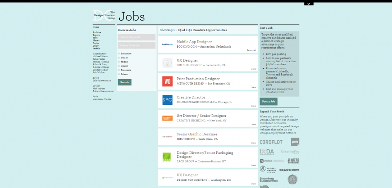Click the 50|50 sidebar link
This screenshot has height=188, width=392.
(x=96, y=46)
